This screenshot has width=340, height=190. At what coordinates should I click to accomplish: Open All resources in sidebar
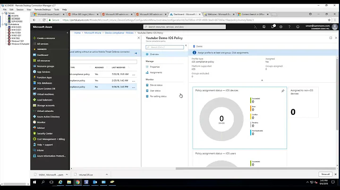pos(43,61)
